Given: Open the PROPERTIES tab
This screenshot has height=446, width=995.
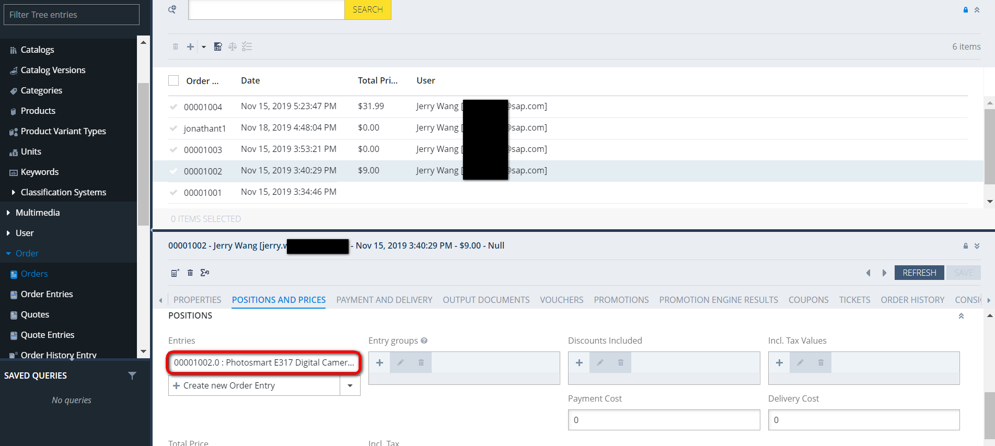Looking at the screenshot, I should pyautogui.click(x=197, y=300).
